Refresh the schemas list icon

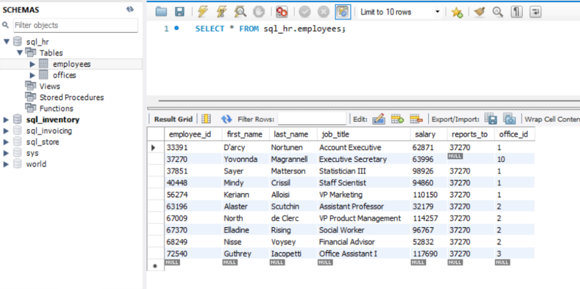click(x=130, y=10)
